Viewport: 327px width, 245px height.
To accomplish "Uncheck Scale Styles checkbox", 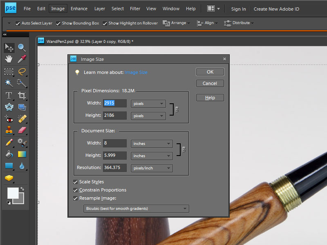I will 75,182.
